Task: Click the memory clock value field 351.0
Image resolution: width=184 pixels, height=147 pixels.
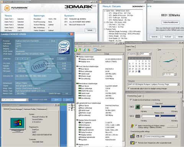Action: point(132,116)
